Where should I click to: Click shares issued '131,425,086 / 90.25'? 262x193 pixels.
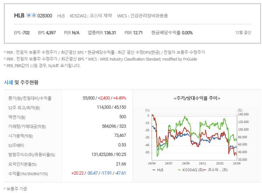click(x=109, y=155)
